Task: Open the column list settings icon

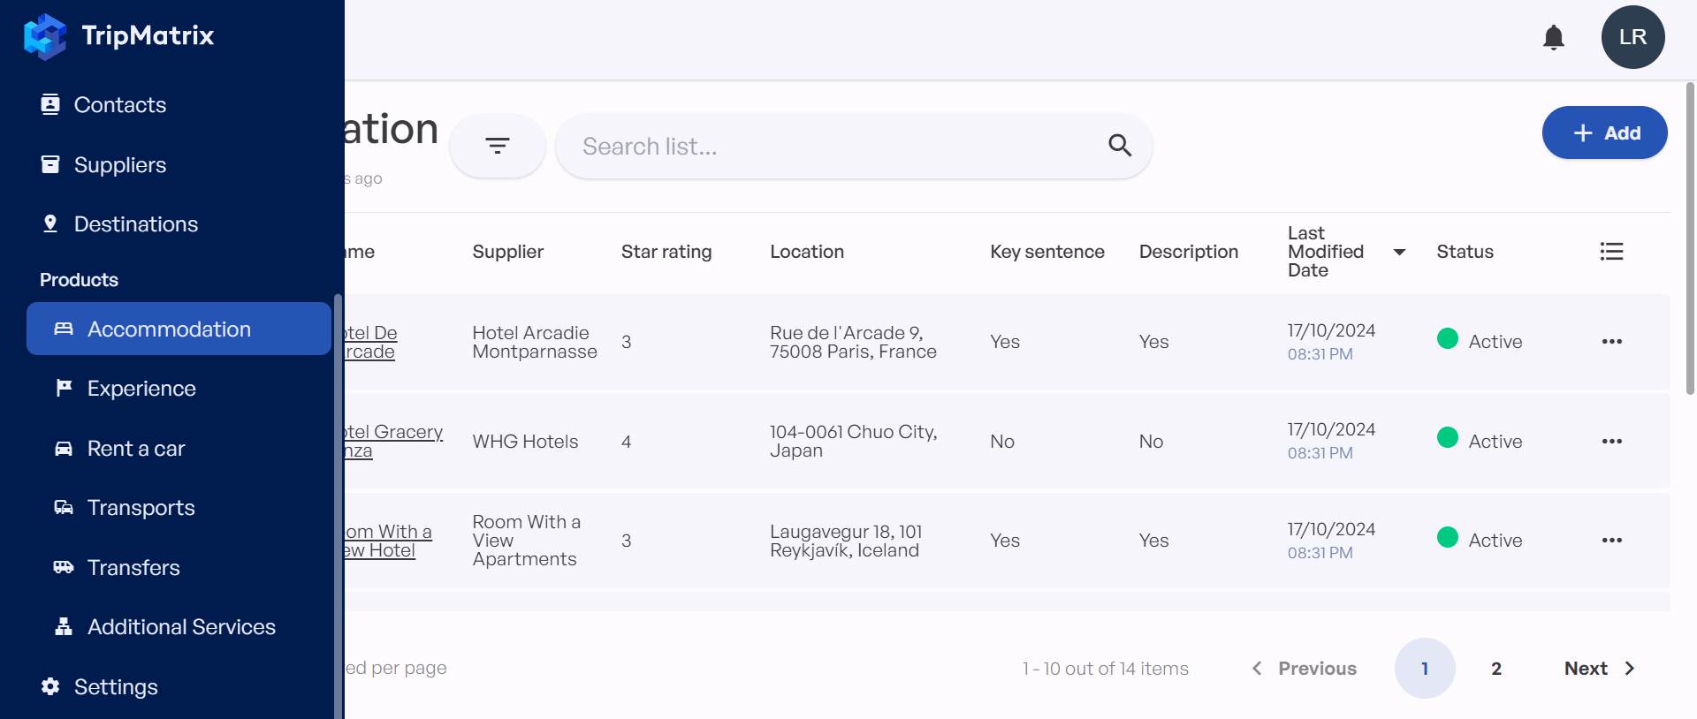Action: pos(1611,252)
